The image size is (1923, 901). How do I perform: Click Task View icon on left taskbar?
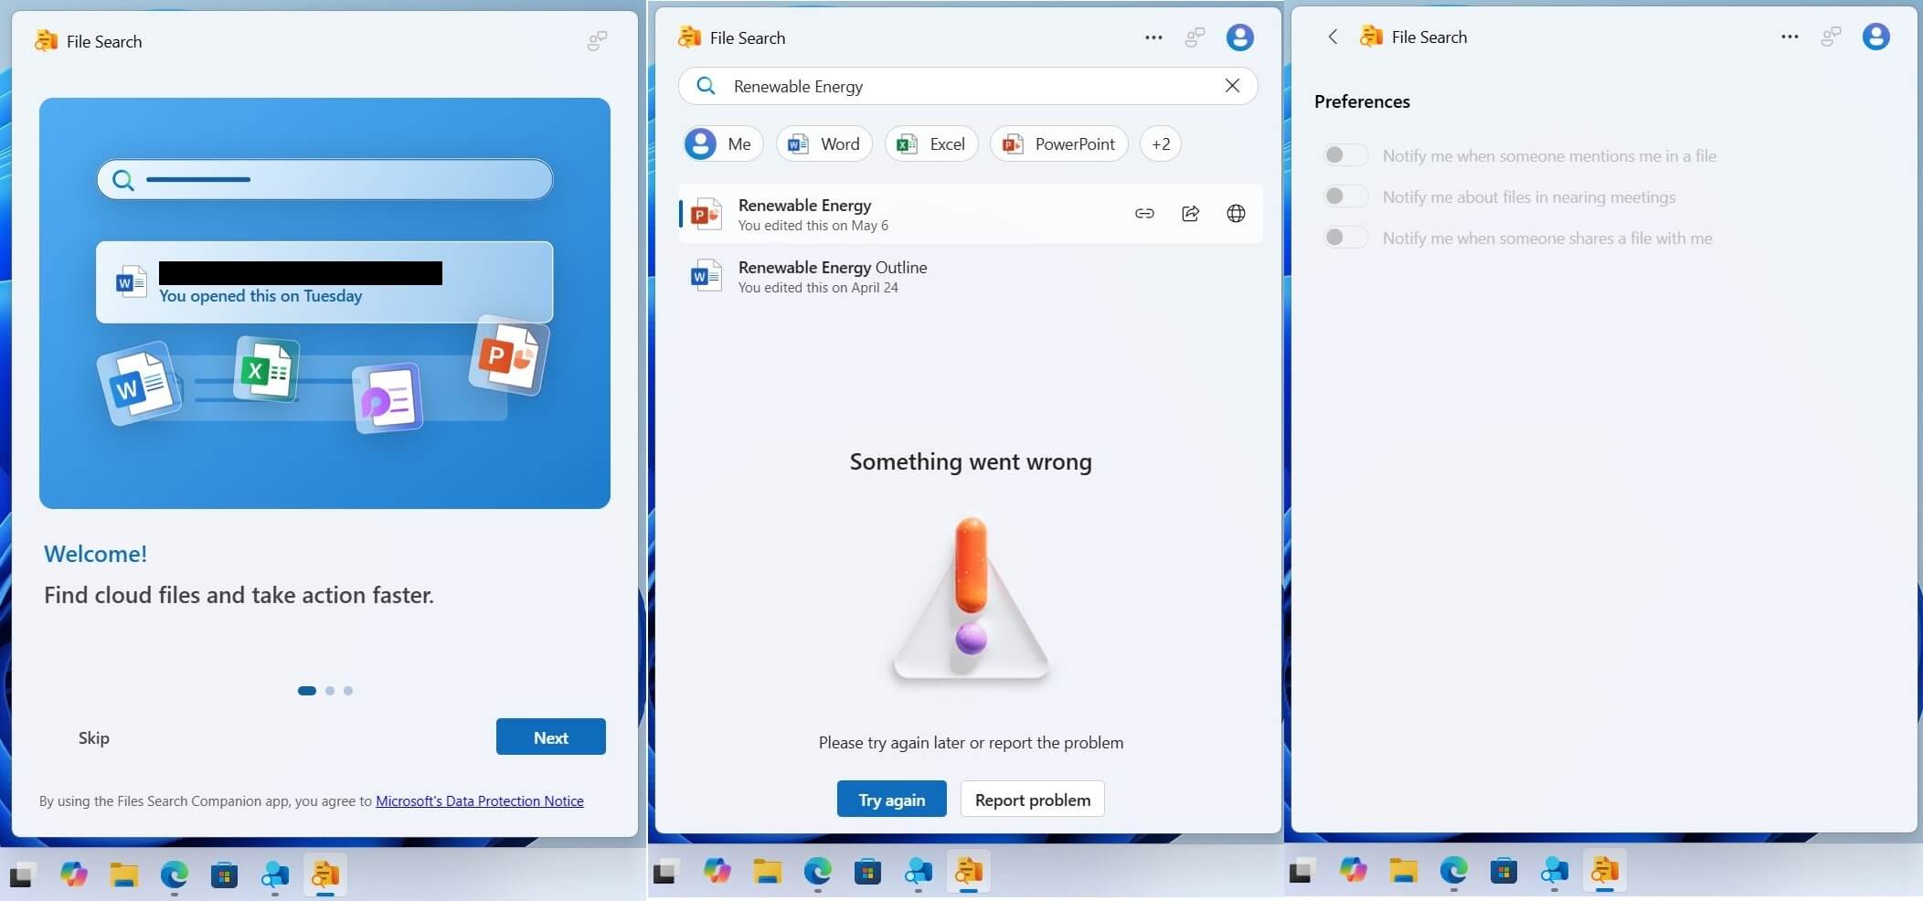(23, 875)
